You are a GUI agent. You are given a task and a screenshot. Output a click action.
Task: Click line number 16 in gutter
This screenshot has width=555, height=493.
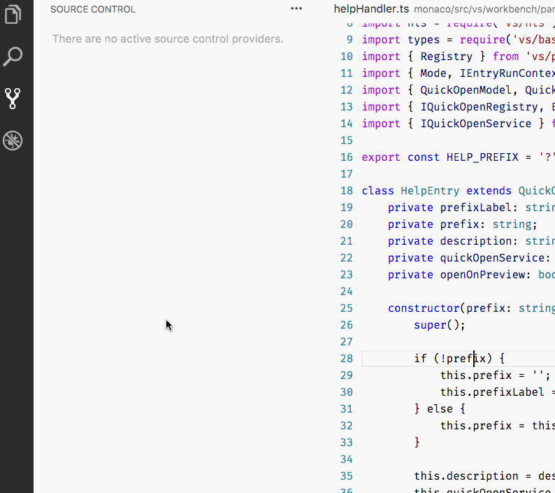pyautogui.click(x=347, y=157)
